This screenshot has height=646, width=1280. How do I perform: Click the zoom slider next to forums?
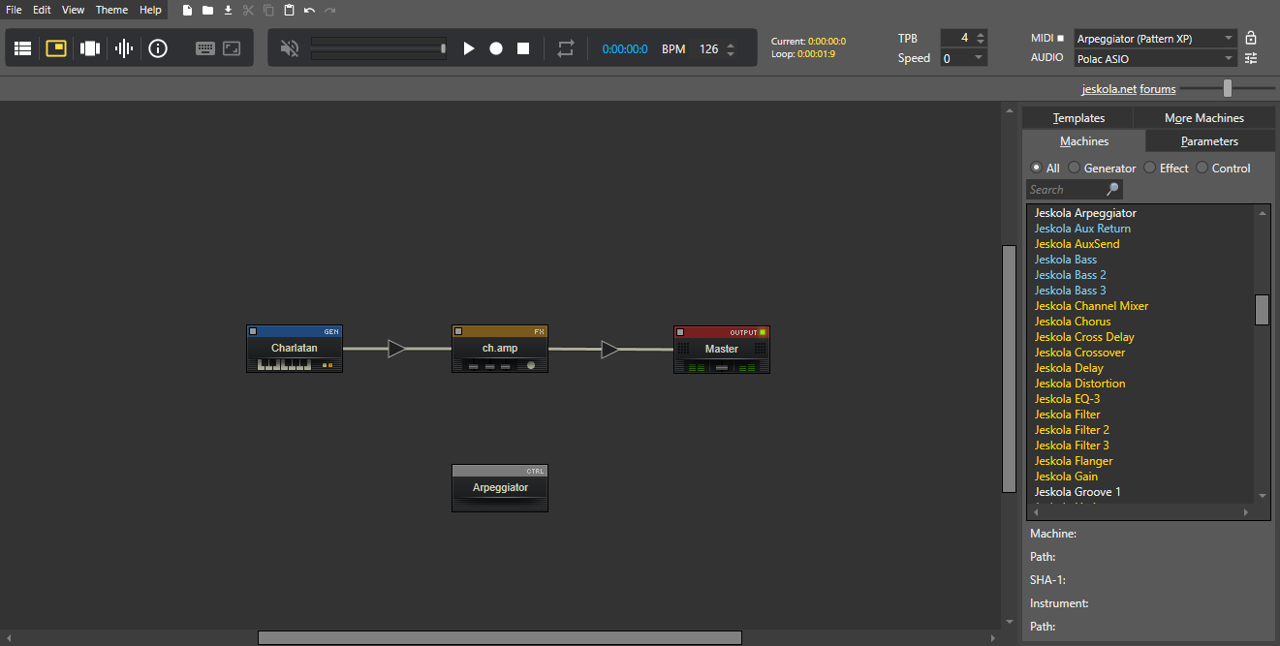coord(1228,88)
